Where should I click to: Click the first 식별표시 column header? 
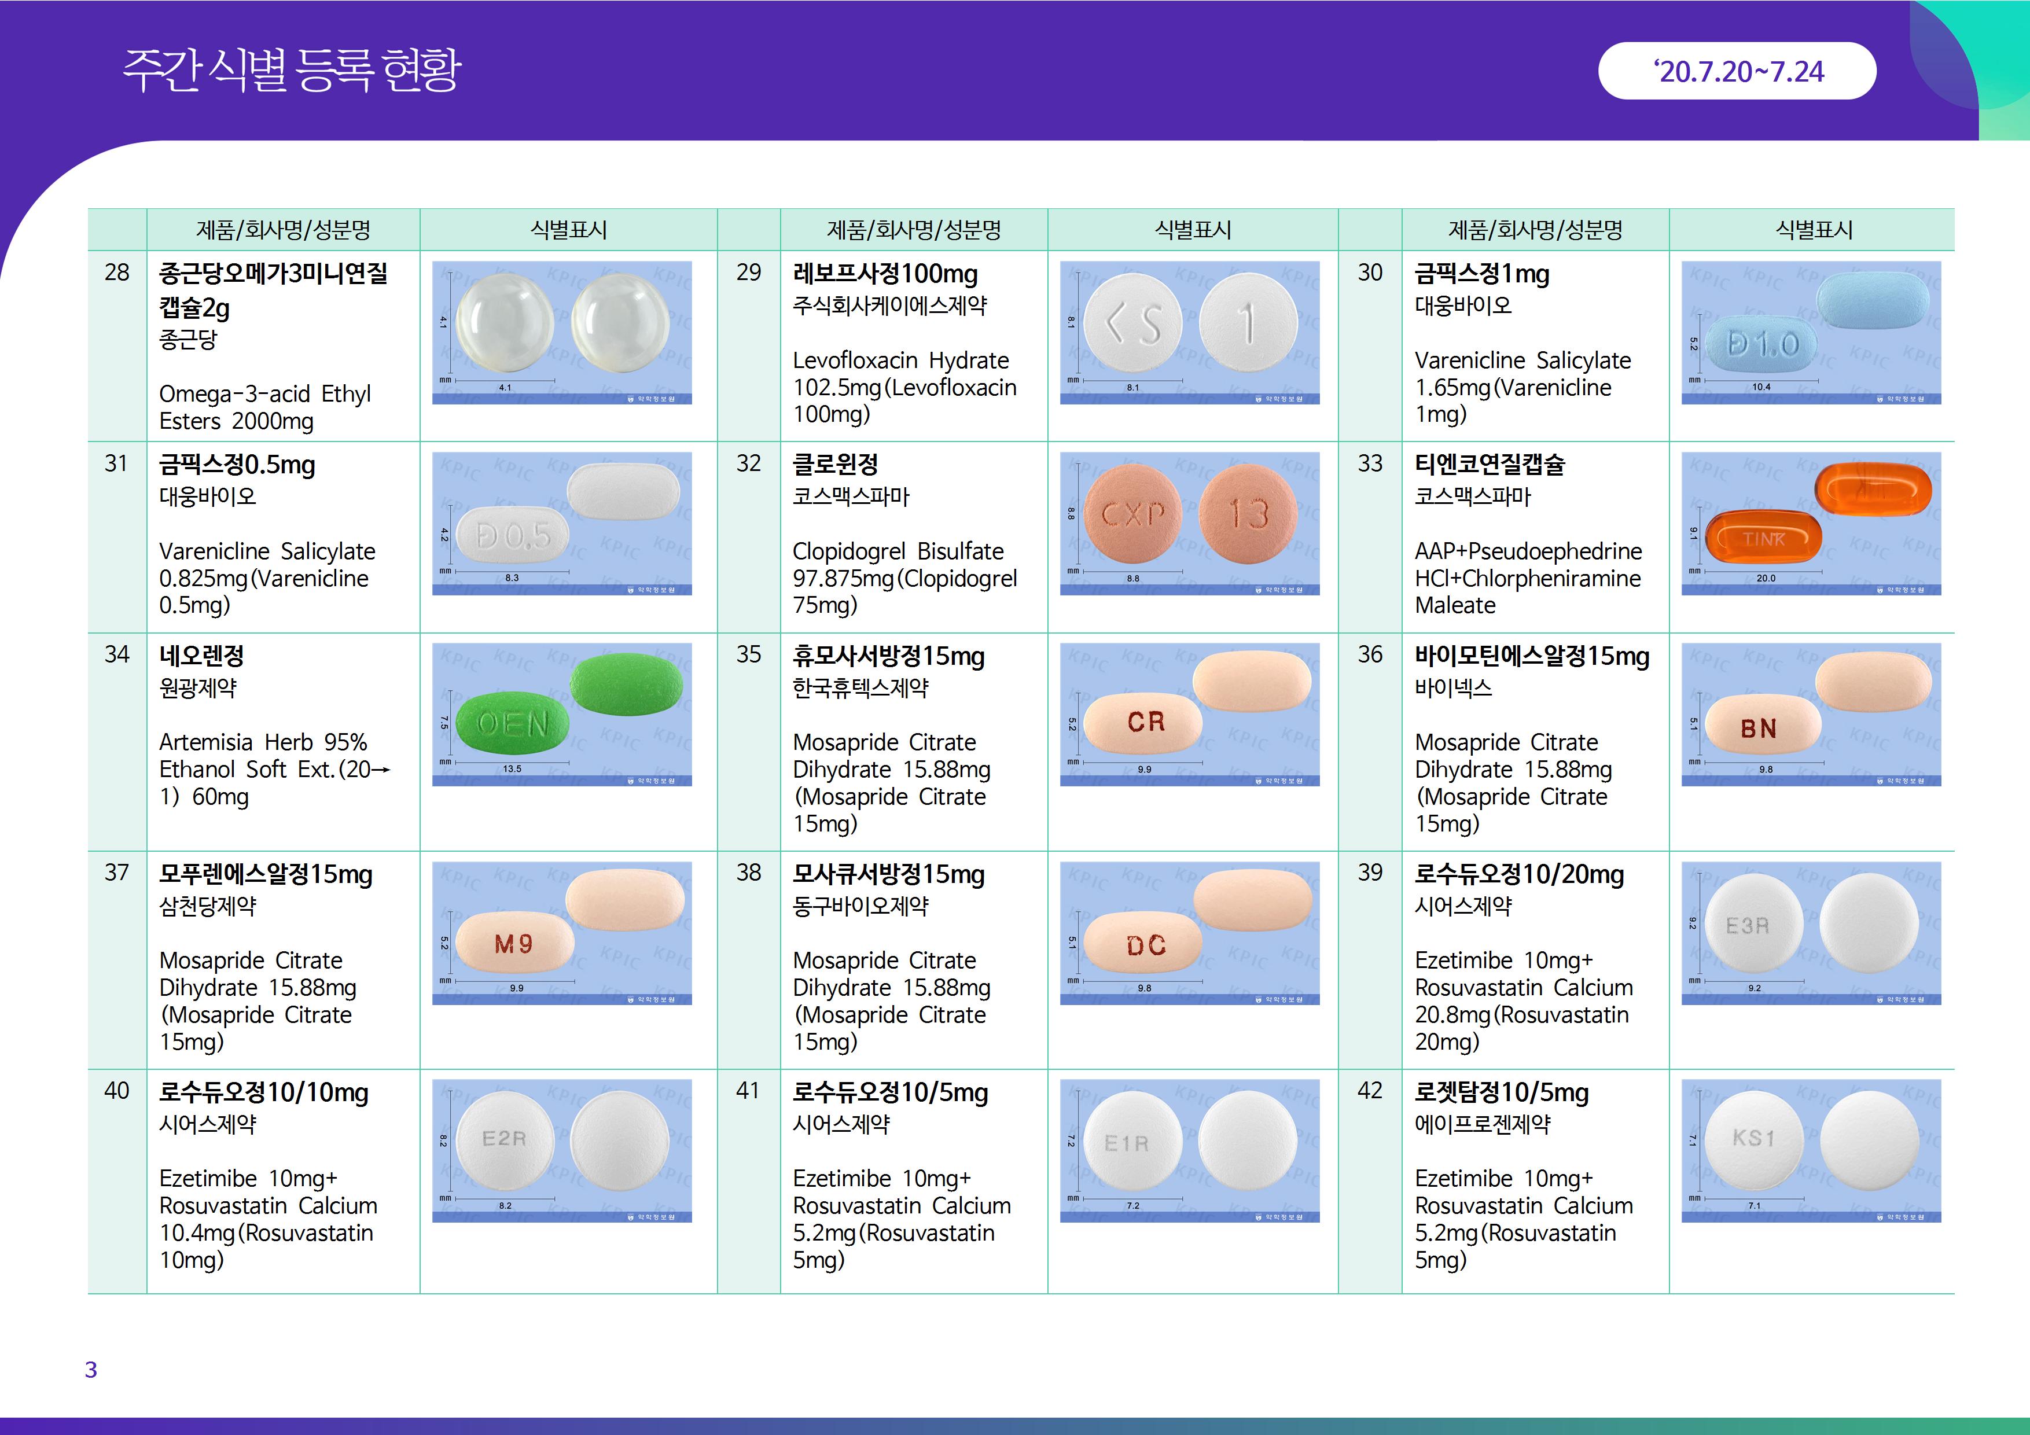568,230
